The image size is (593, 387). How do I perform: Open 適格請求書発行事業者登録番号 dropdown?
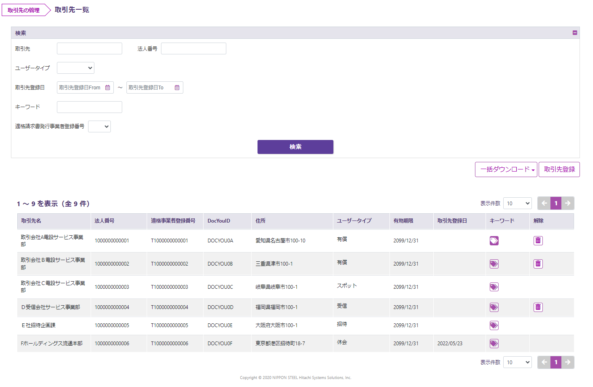click(x=99, y=126)
